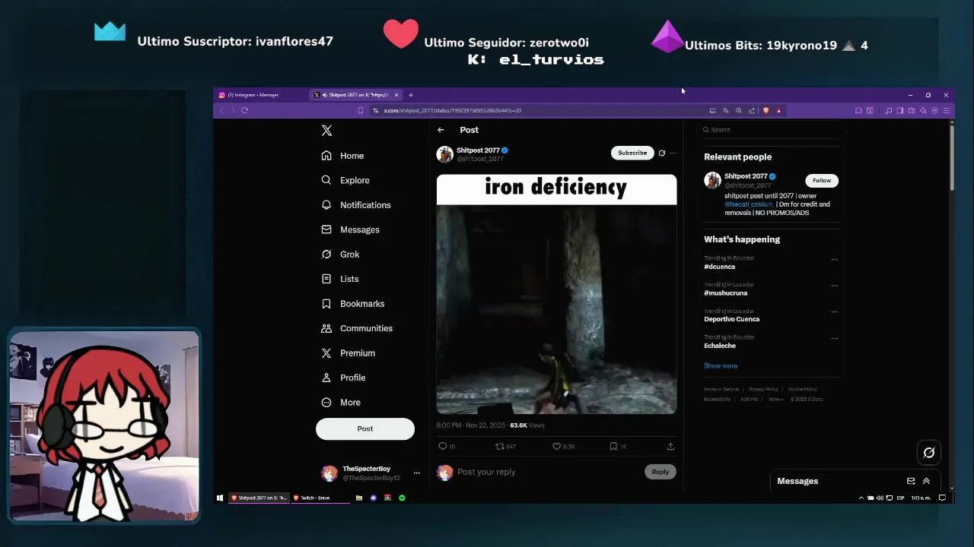
Task: Open Notifications in the sidebar
Action: 356,205
